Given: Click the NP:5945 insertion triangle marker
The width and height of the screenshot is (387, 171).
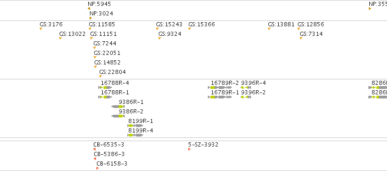Looking at the screenshot, I should click(x=89, y=9).
